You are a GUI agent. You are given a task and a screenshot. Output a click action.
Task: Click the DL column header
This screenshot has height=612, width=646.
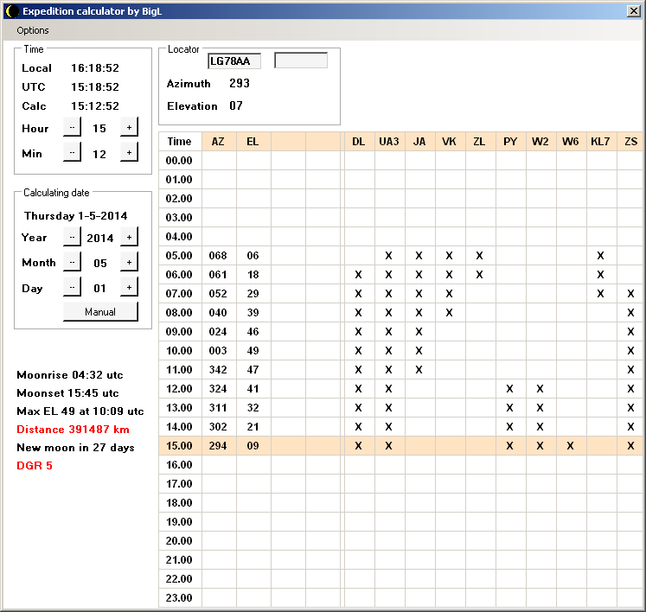[358, 142]
